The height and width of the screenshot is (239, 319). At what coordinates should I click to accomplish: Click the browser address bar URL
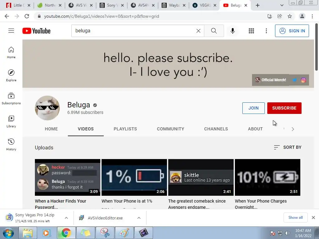click(x=102, y=16)
